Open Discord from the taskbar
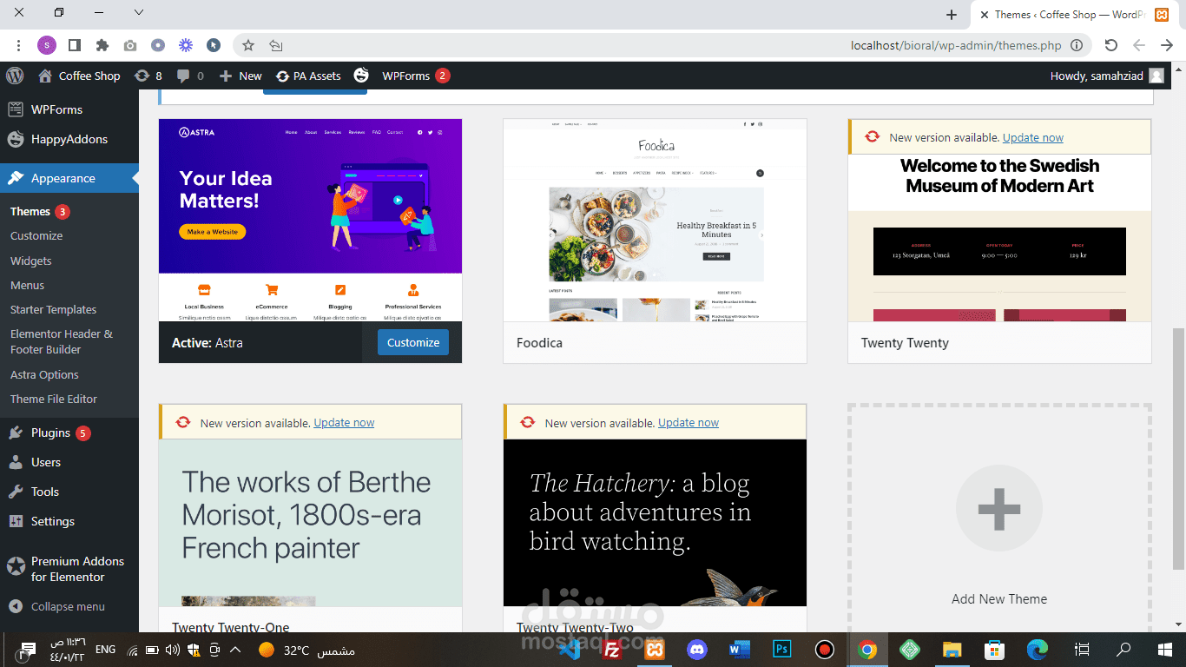Screen dimensions: 1186x667 point(697,650)
